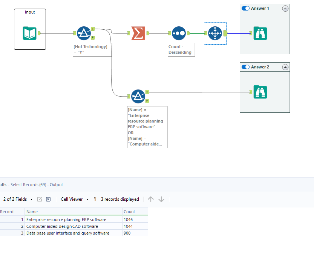Viewport: 314px width, 253px height.
Task: Select the Sort tool
Action: 179,33
